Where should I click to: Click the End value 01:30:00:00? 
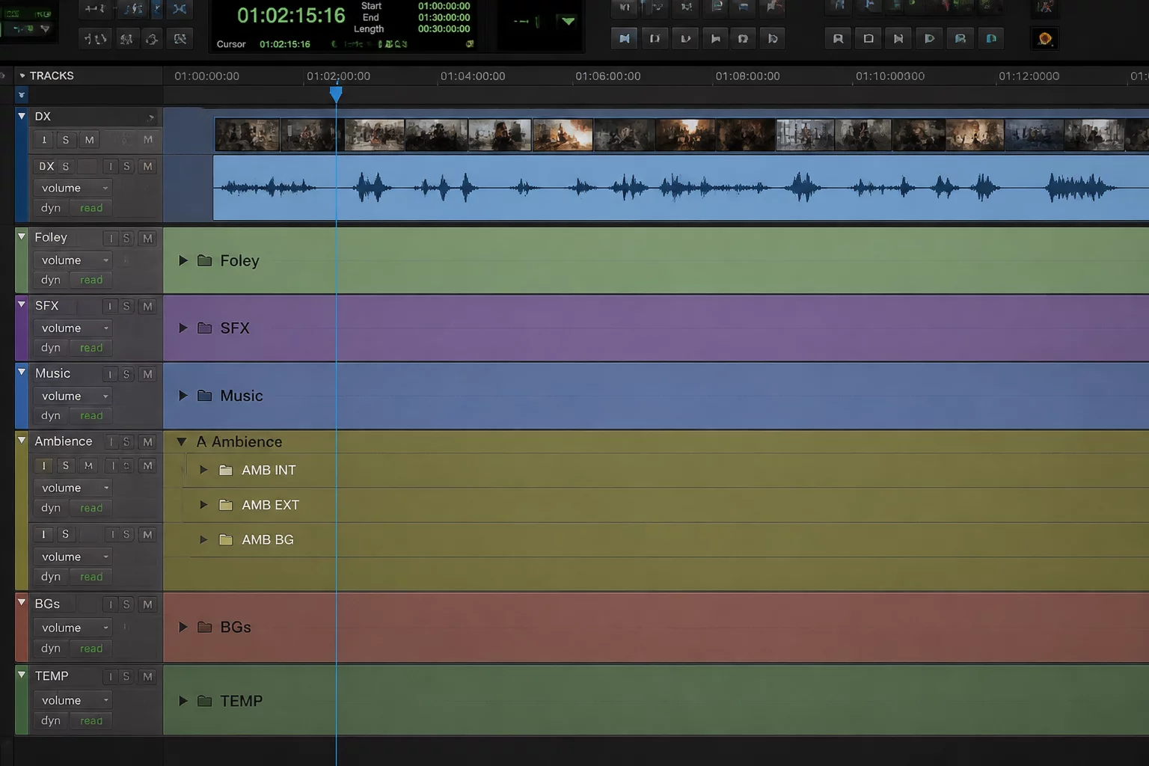[444, 17]
